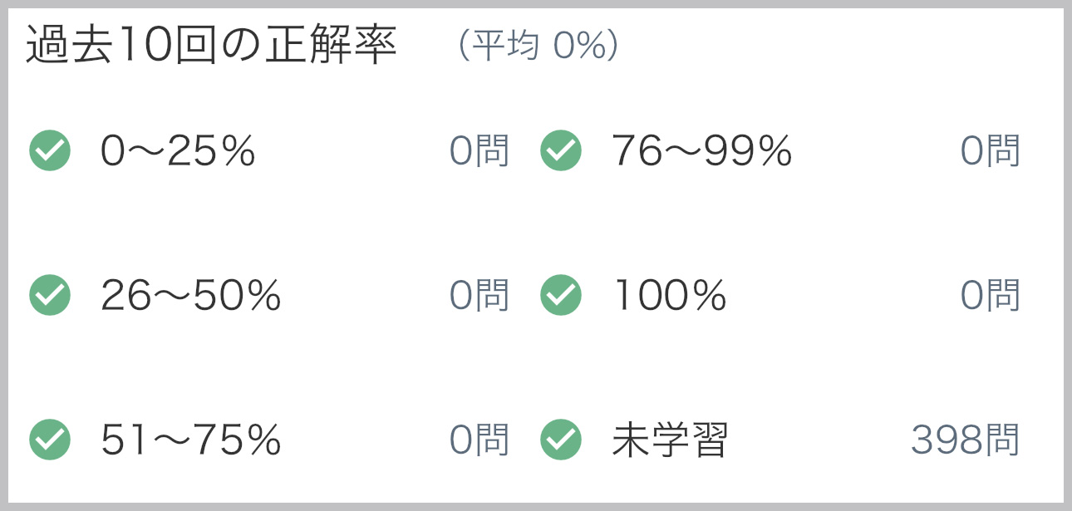Viewport: 1072px width, 511px height.
Task: Uncheck the green checkmark beside 0〜25%
Action: point(50,150)
